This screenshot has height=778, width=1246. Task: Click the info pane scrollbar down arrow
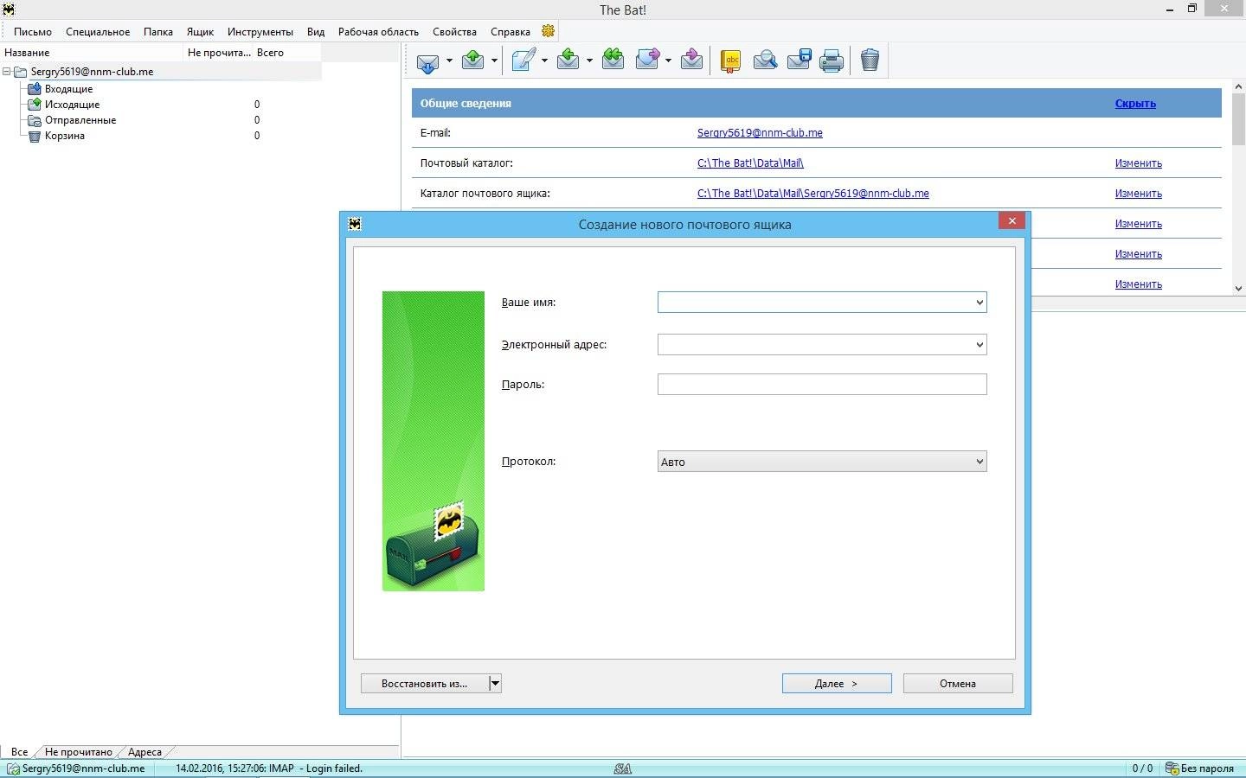click(x=1238, y=289)
